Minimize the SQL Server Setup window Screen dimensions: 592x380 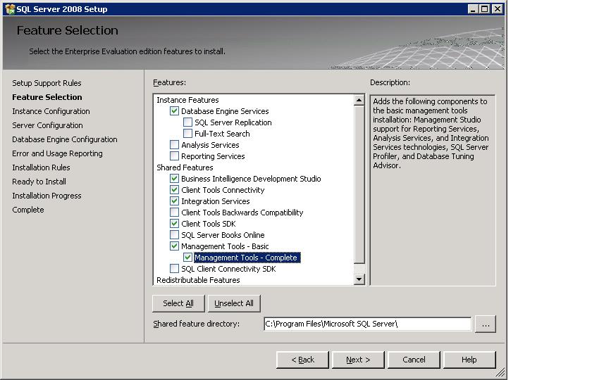pyautogui.click(x=473, y=8)
